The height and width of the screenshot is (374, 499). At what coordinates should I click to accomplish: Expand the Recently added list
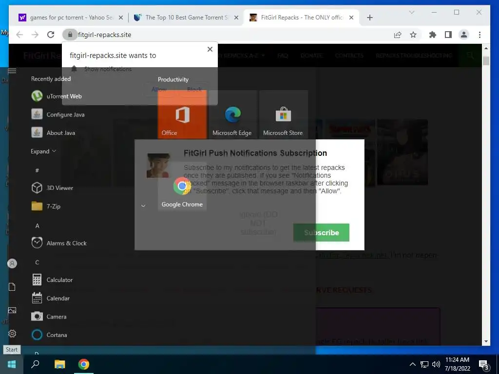[43, 151]
